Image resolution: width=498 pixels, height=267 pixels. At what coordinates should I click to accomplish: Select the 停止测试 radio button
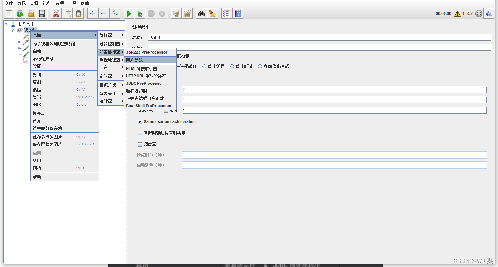pyautogui.click(x=232, y=66)
